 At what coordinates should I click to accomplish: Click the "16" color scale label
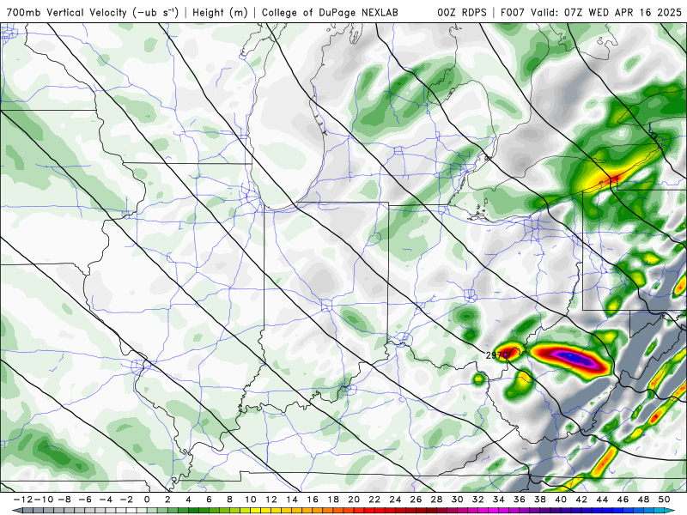point(313,500)
